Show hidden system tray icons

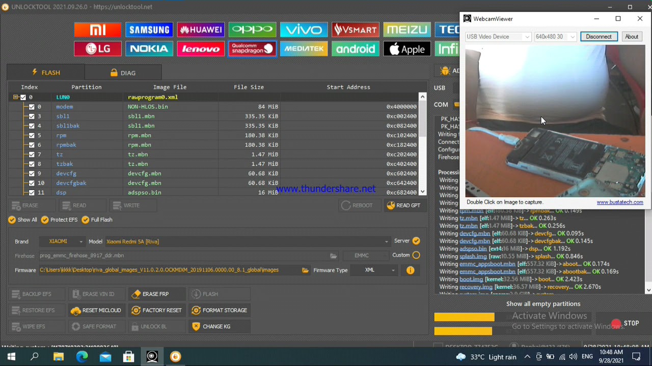pos(527,357)
